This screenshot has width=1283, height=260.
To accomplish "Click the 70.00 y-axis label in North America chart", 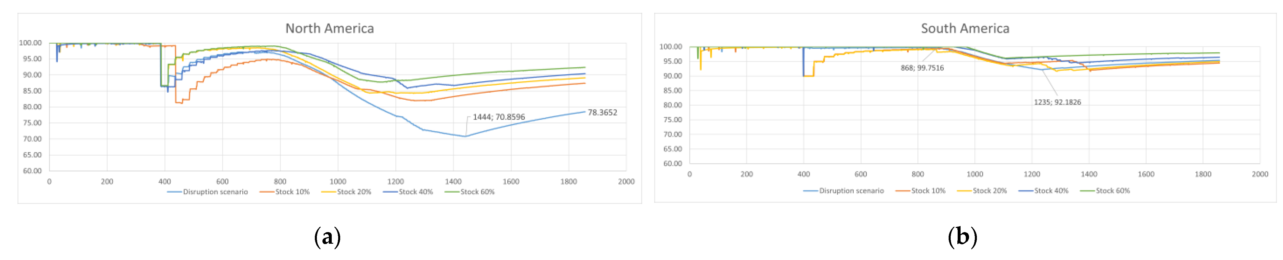I will pyautogui.click(x=32, y=139).
